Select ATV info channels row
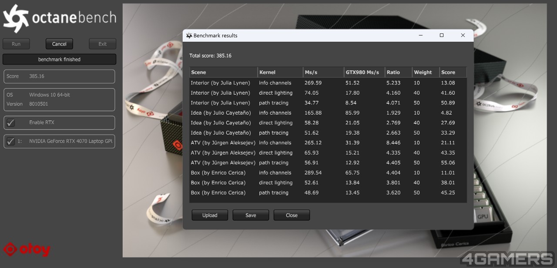 [x=328, y=142]
